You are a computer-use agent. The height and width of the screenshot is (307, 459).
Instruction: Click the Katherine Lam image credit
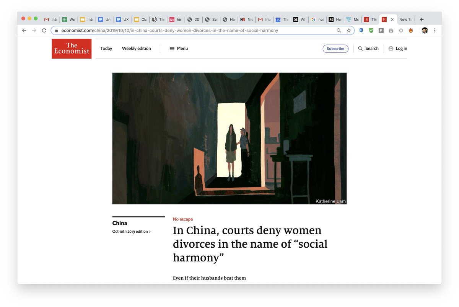pos(330,201)
